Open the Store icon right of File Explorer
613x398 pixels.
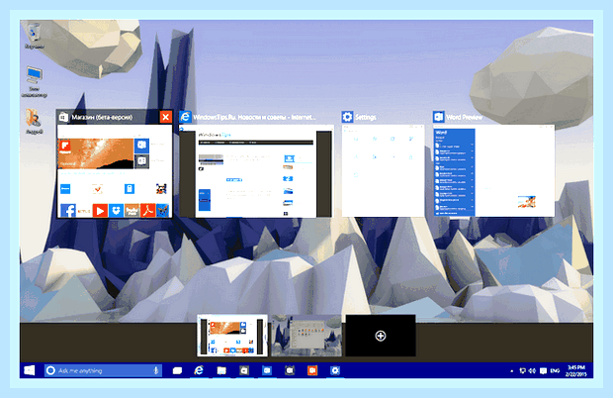[244, 370]
